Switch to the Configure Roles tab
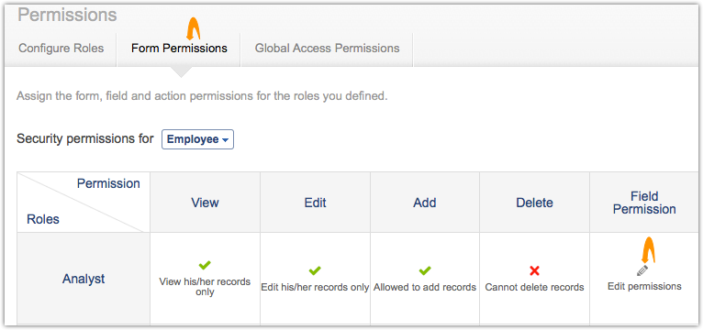The height and width of the screenshot is (330, 703). point(61,48)
